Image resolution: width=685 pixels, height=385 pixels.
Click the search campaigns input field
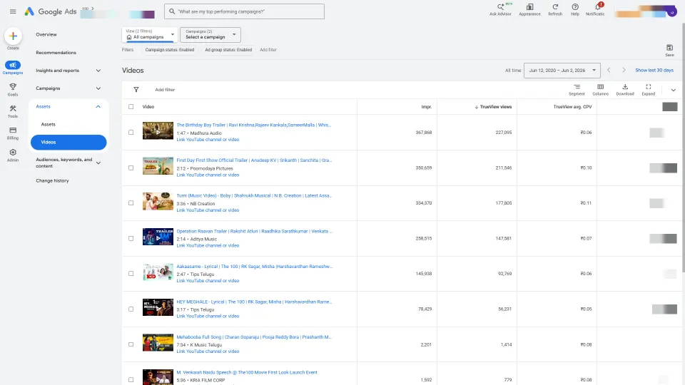click(244, 11)
